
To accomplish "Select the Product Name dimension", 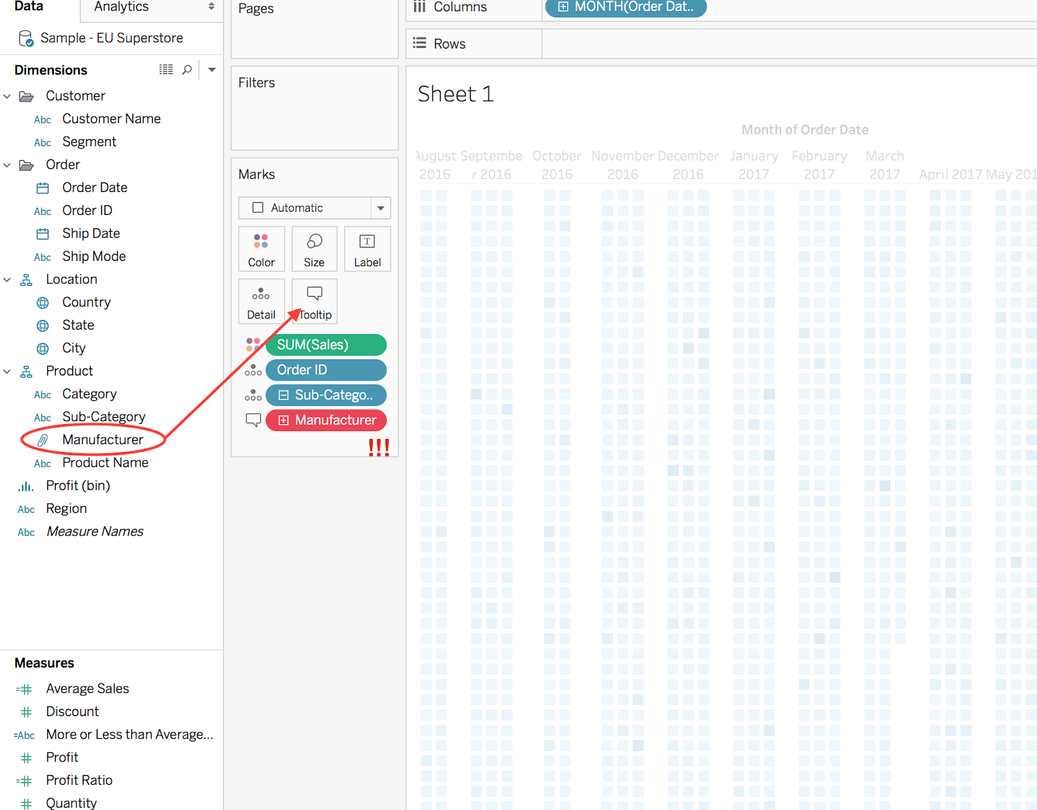I will pyautogui.click(x=106, y=463).
